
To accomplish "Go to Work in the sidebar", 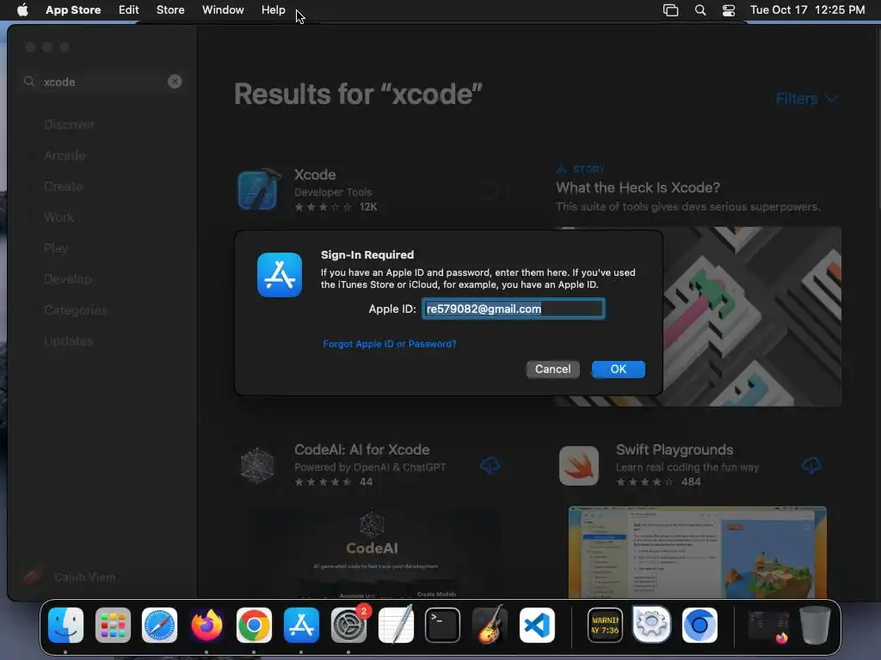I will (59, 217).
